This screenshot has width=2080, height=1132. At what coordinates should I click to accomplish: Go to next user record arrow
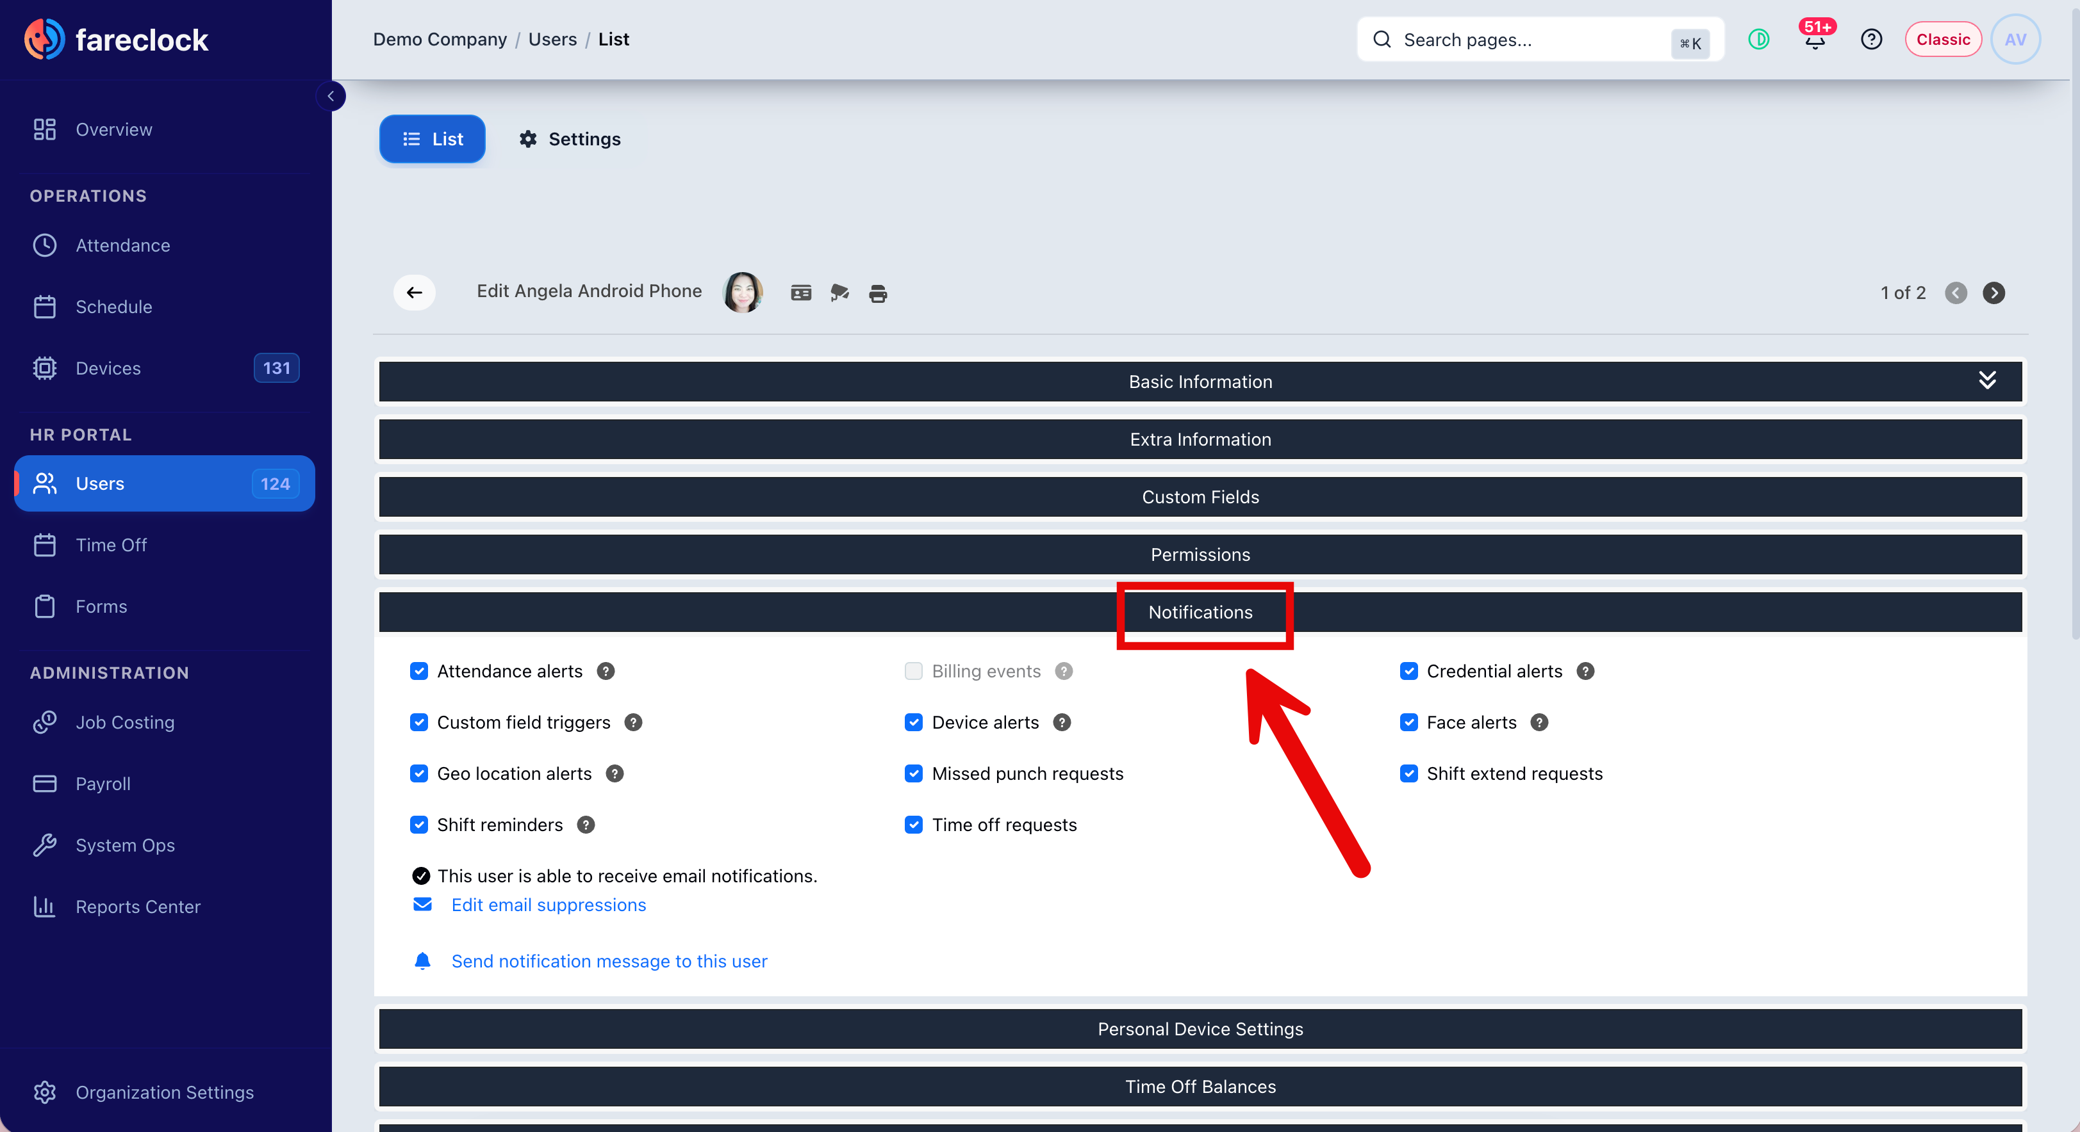(1993, 293)
